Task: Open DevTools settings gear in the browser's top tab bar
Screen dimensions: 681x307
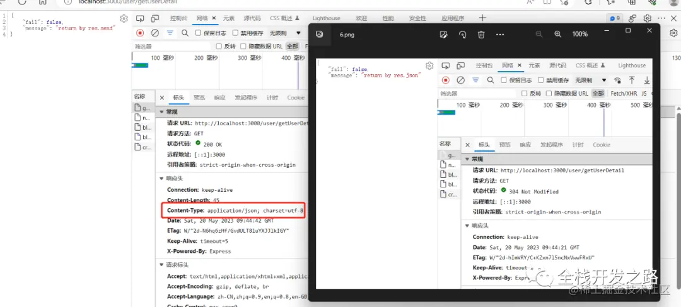Action: point(647,18)
